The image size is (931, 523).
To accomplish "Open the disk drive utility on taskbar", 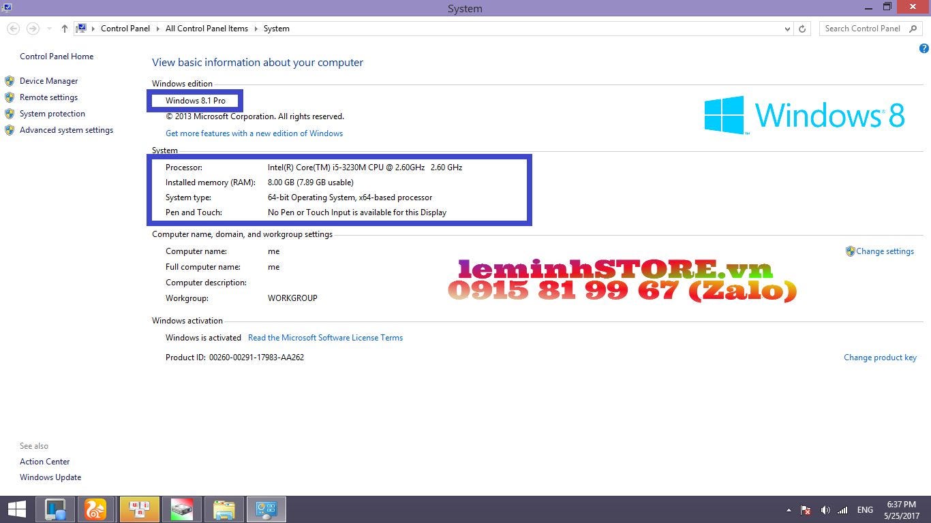I will (x=181, y=509).
